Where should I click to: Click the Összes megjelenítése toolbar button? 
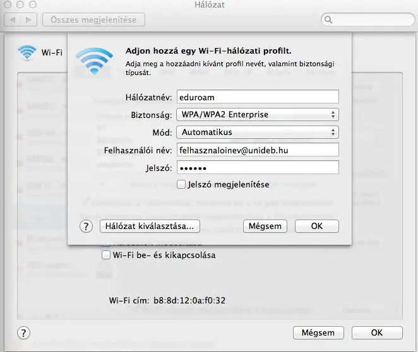tap(93, 20)
